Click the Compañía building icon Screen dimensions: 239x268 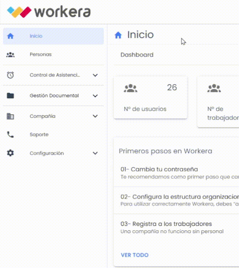click(x=10, y=116)
